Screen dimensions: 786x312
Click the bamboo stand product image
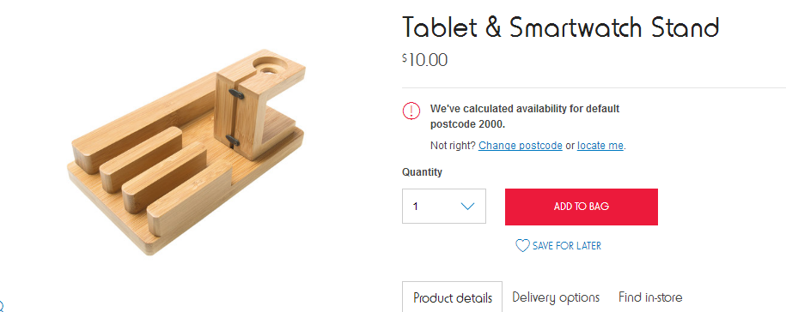tap(186, 152)
